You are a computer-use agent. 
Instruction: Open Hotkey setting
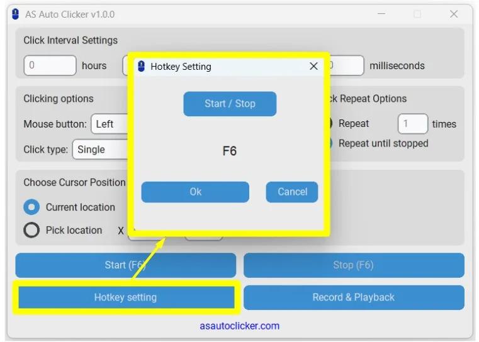[125, 297]
